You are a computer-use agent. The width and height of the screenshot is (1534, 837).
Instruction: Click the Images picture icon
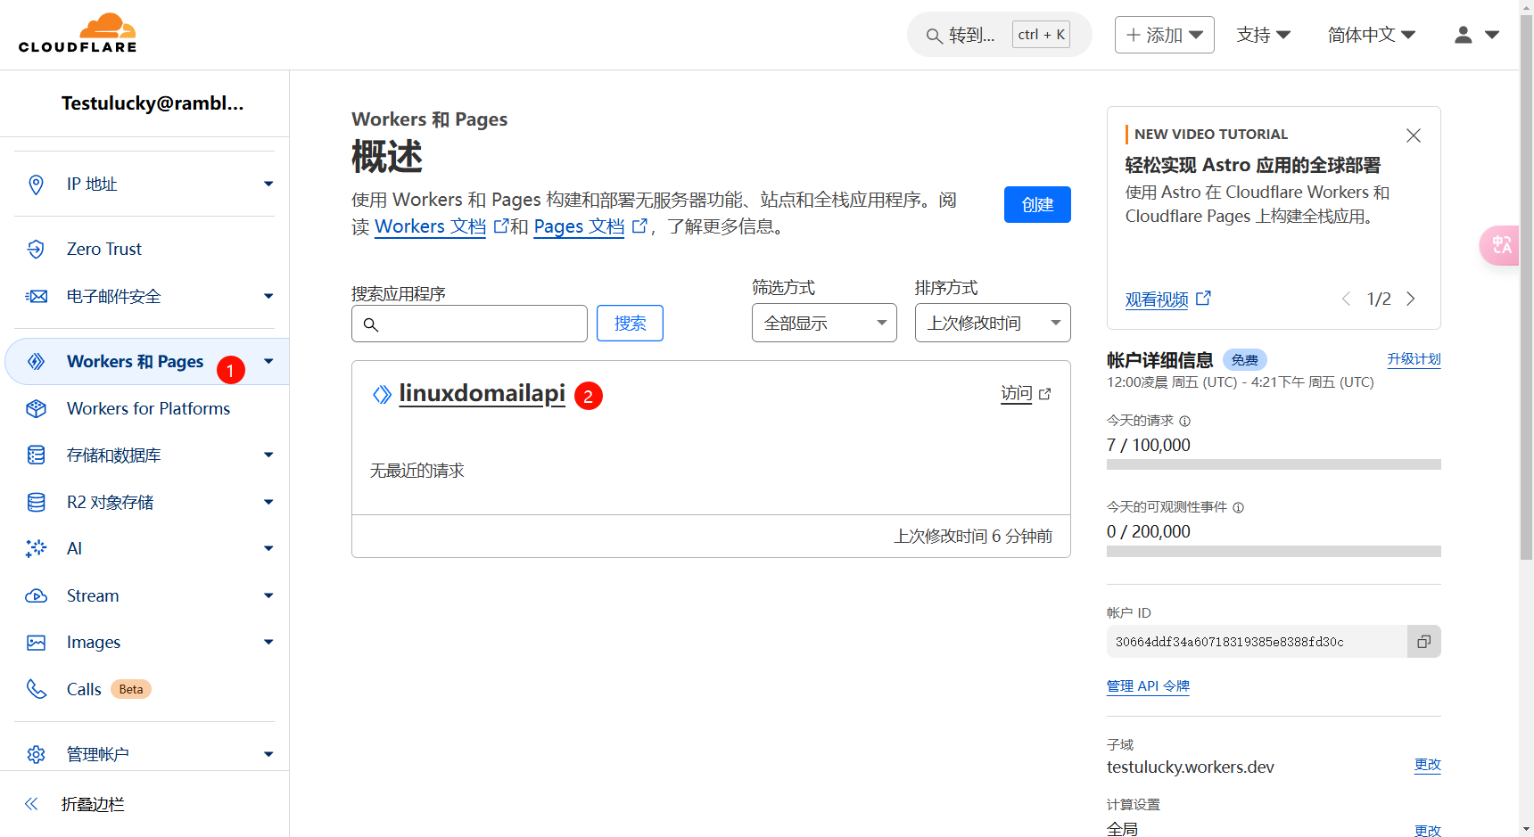[x=36, y=642]
